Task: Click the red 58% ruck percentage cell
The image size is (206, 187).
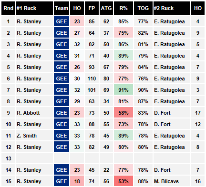Action: tap(124, 113)
